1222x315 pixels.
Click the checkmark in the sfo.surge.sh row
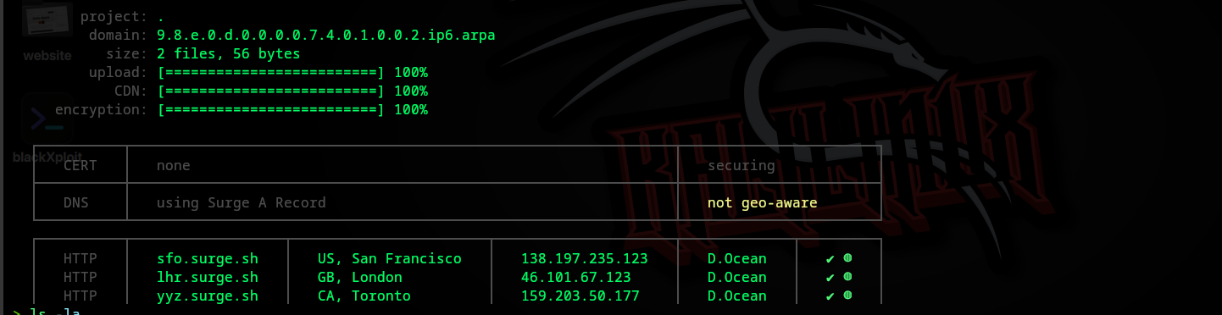(830, 259)
